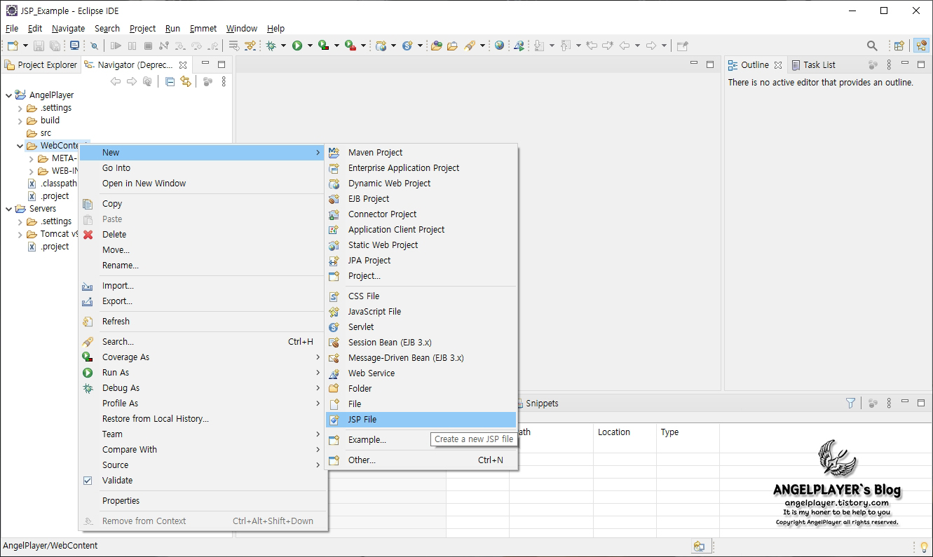Click the Location column header

(x=625, y=432)
